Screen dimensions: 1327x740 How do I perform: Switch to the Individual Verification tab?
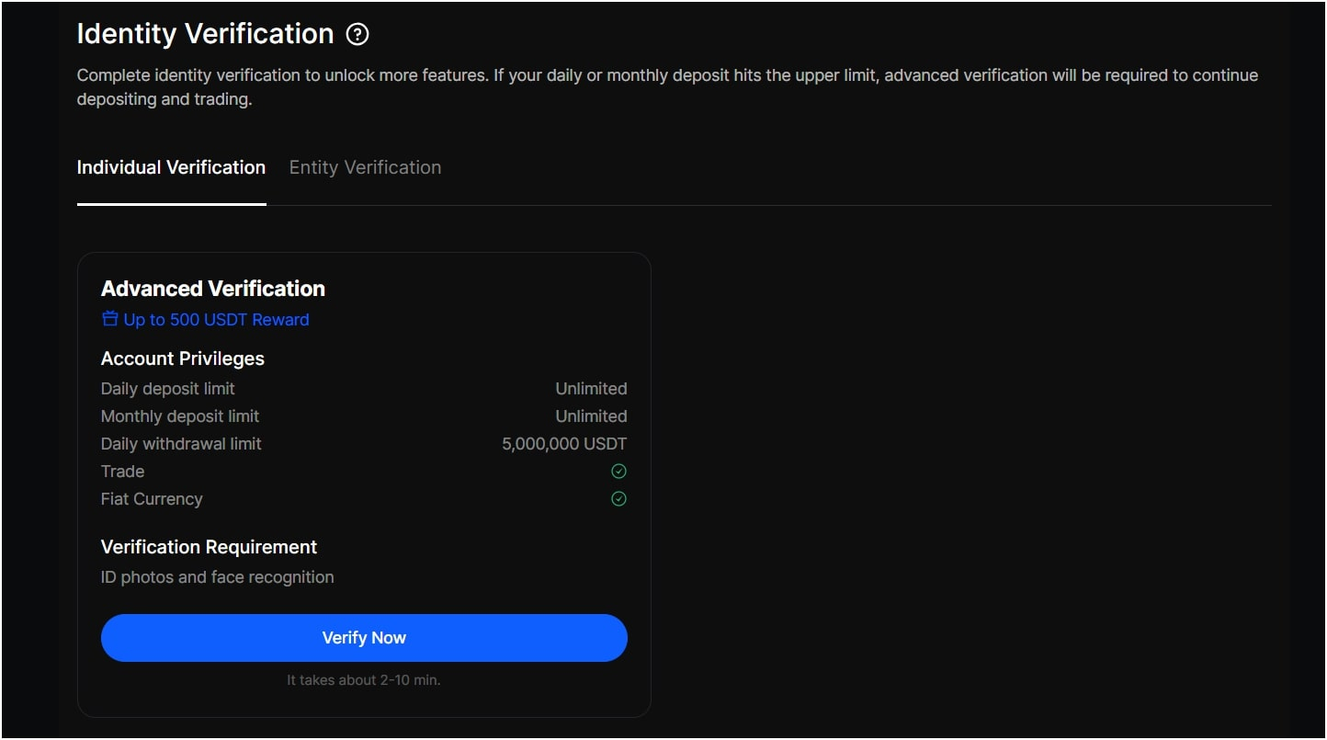pos(171,168)
